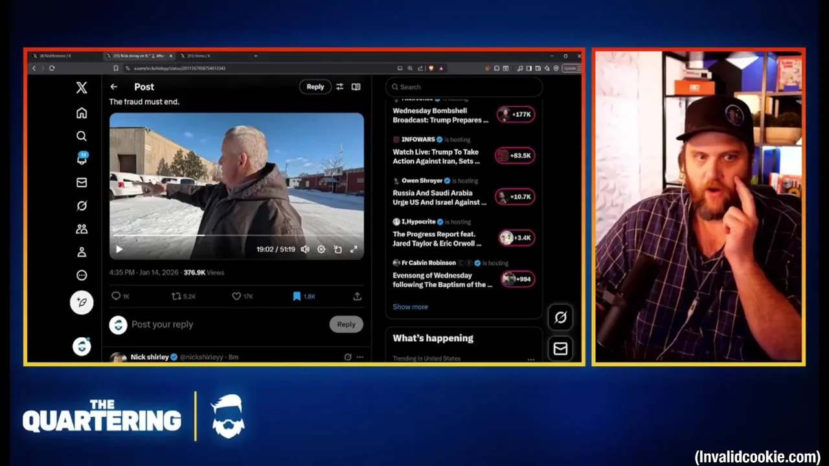This screenshot has width=829, height=466.
Task: Open the browser hamburger menu
Action: coord(578,68)
